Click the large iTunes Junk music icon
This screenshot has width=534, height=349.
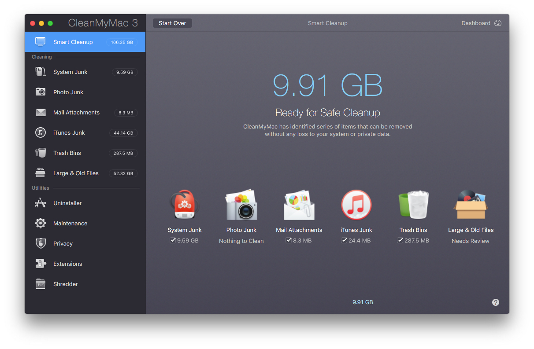click(356, 205)
